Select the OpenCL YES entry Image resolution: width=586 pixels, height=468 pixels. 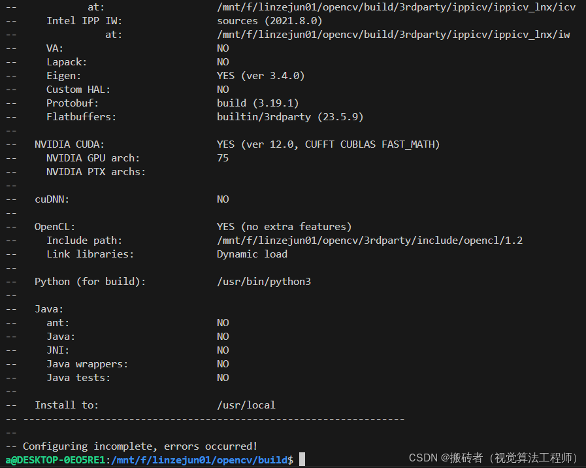click(284, 226)
